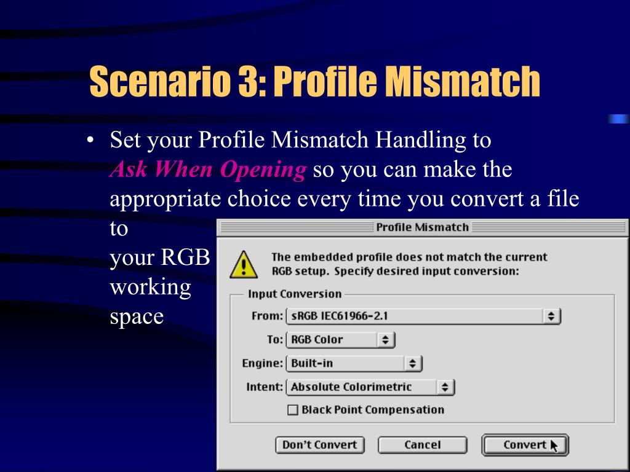Click the 'appropriate choice every time' line
The image size is (630, 472).
coord(345,199)
